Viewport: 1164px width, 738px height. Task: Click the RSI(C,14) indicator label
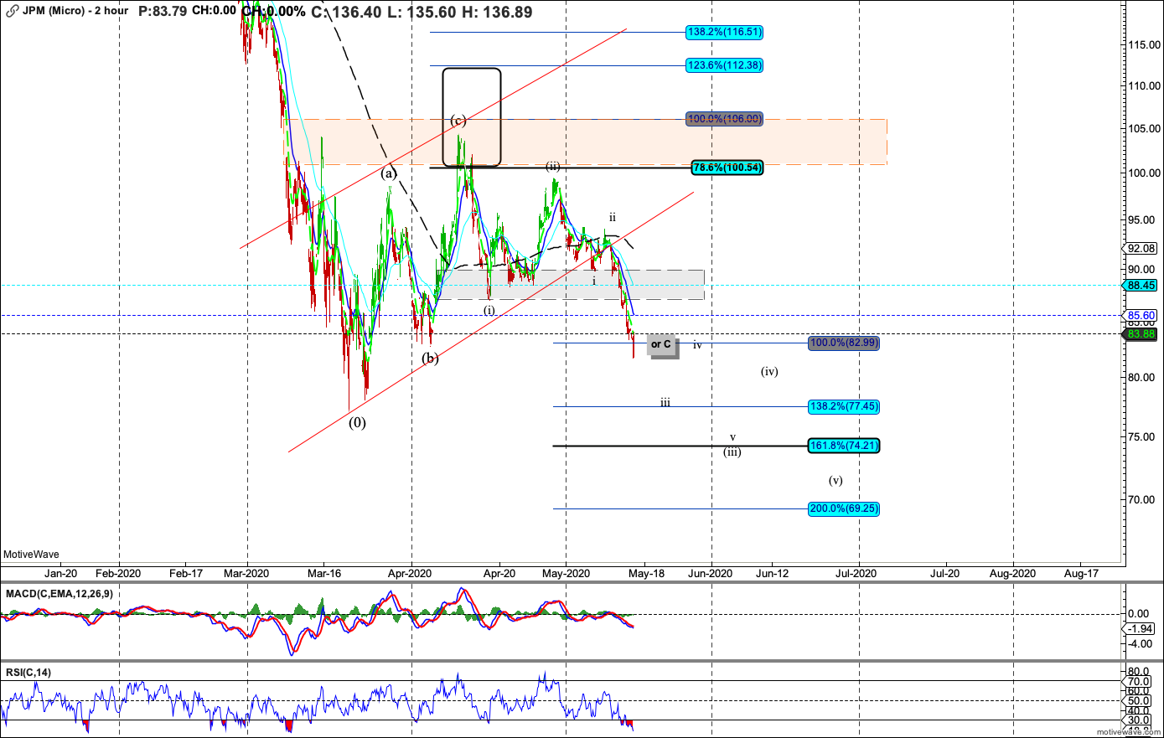[x=28, y=673]
